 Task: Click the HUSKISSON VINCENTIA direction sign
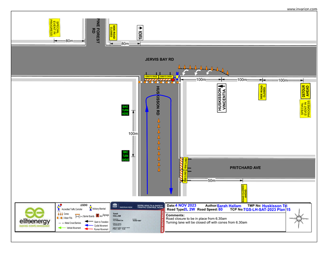pyautogui.click(x=221, y=98)
